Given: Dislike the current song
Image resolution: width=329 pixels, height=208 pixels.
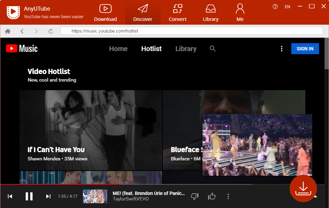Looking at the screenshot, I should (195, 196).
